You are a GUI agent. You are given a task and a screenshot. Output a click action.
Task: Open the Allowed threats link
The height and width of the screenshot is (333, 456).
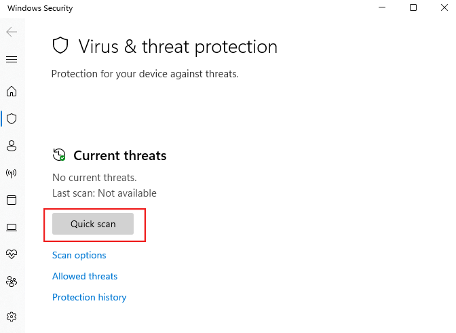tap(85, 276)
